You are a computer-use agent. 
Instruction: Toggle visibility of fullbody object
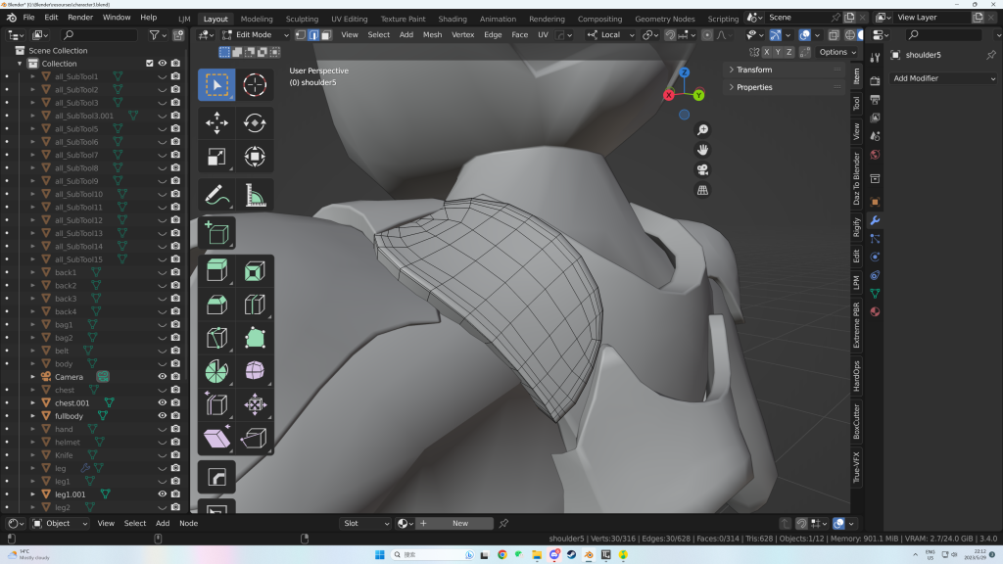click(163, 416)
